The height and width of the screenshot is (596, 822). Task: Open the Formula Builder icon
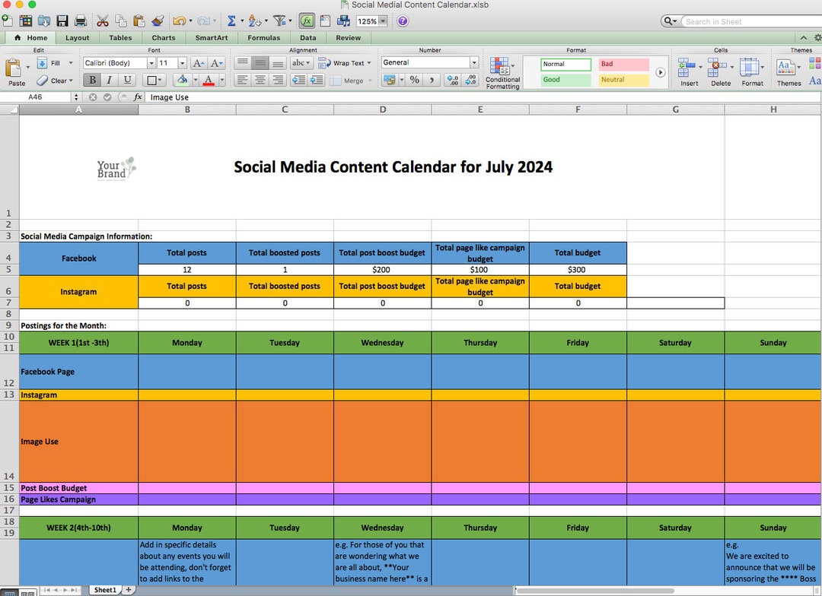tap(306, 21)
